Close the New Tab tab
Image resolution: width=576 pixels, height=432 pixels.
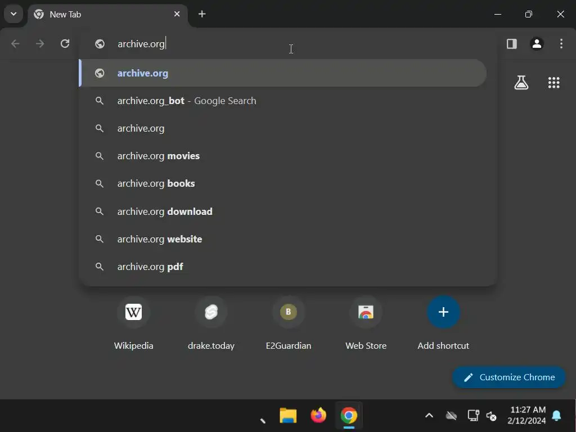point(177,14)
